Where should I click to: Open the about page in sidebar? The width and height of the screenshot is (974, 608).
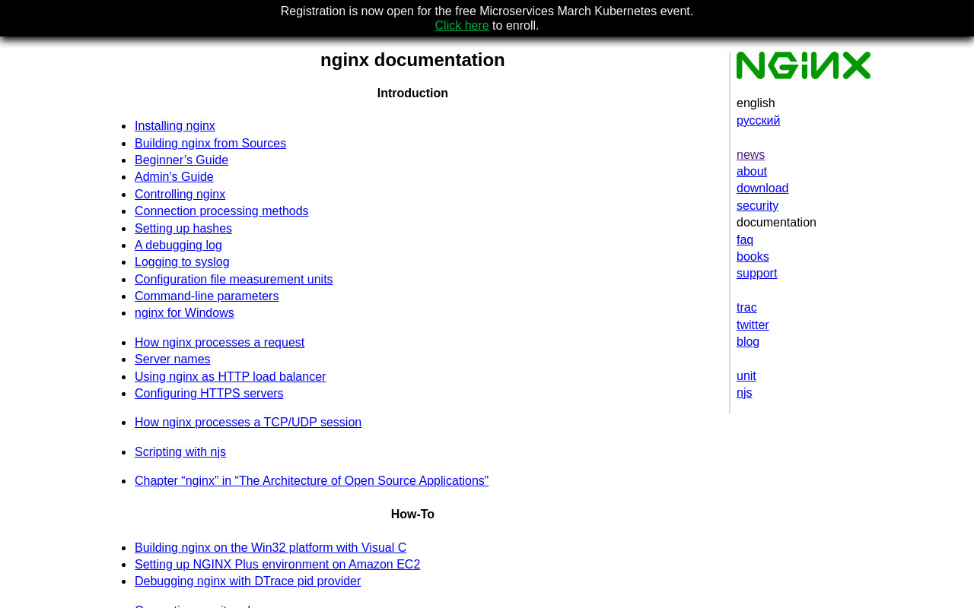pos(752,172)
